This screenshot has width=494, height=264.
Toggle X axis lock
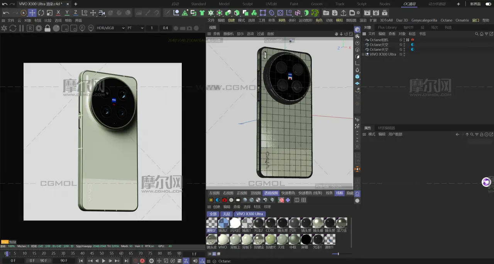coord(58,13)
